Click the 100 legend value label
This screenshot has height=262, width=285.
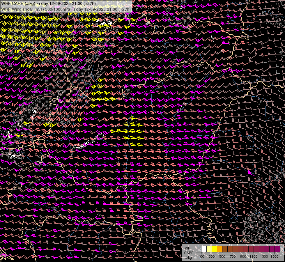coord(201,256)
